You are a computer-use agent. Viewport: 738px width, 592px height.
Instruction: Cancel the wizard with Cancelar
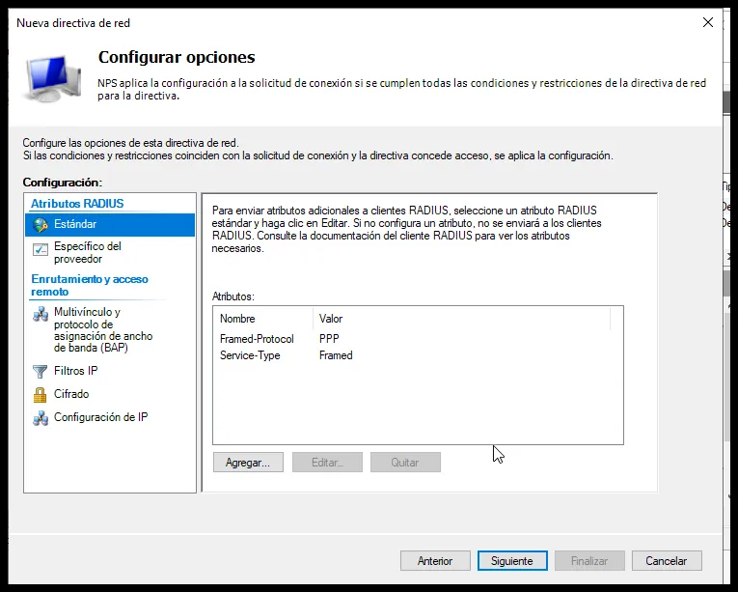pyautogui.click(x=667, y=561)
